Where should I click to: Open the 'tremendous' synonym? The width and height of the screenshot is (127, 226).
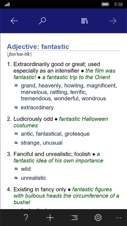[37, 99]
